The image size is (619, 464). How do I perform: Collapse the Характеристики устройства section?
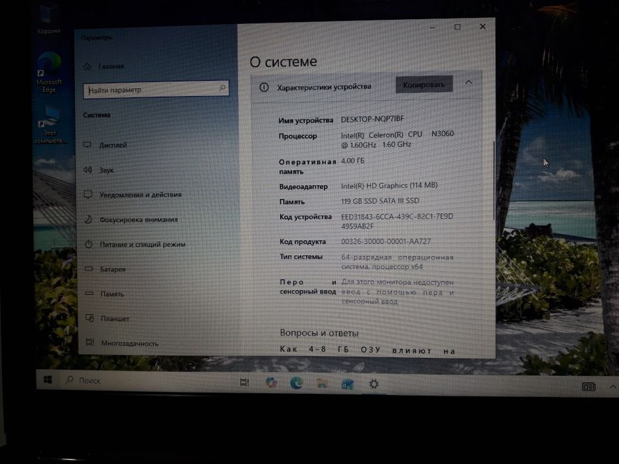point(468,82)
